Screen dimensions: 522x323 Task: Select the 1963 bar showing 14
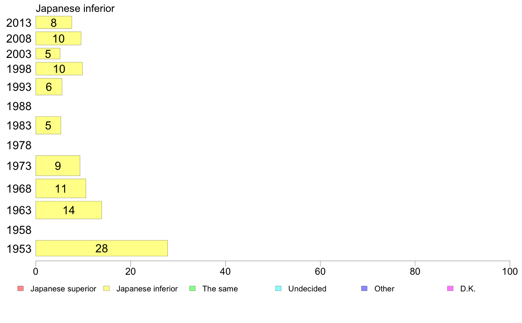pyautogui.click(x=69, y=210)
